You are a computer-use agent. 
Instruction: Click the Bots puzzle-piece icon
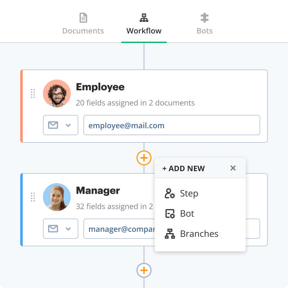204,18
